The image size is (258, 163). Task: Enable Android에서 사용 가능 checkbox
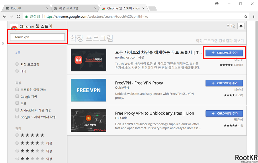pos(17,110)
